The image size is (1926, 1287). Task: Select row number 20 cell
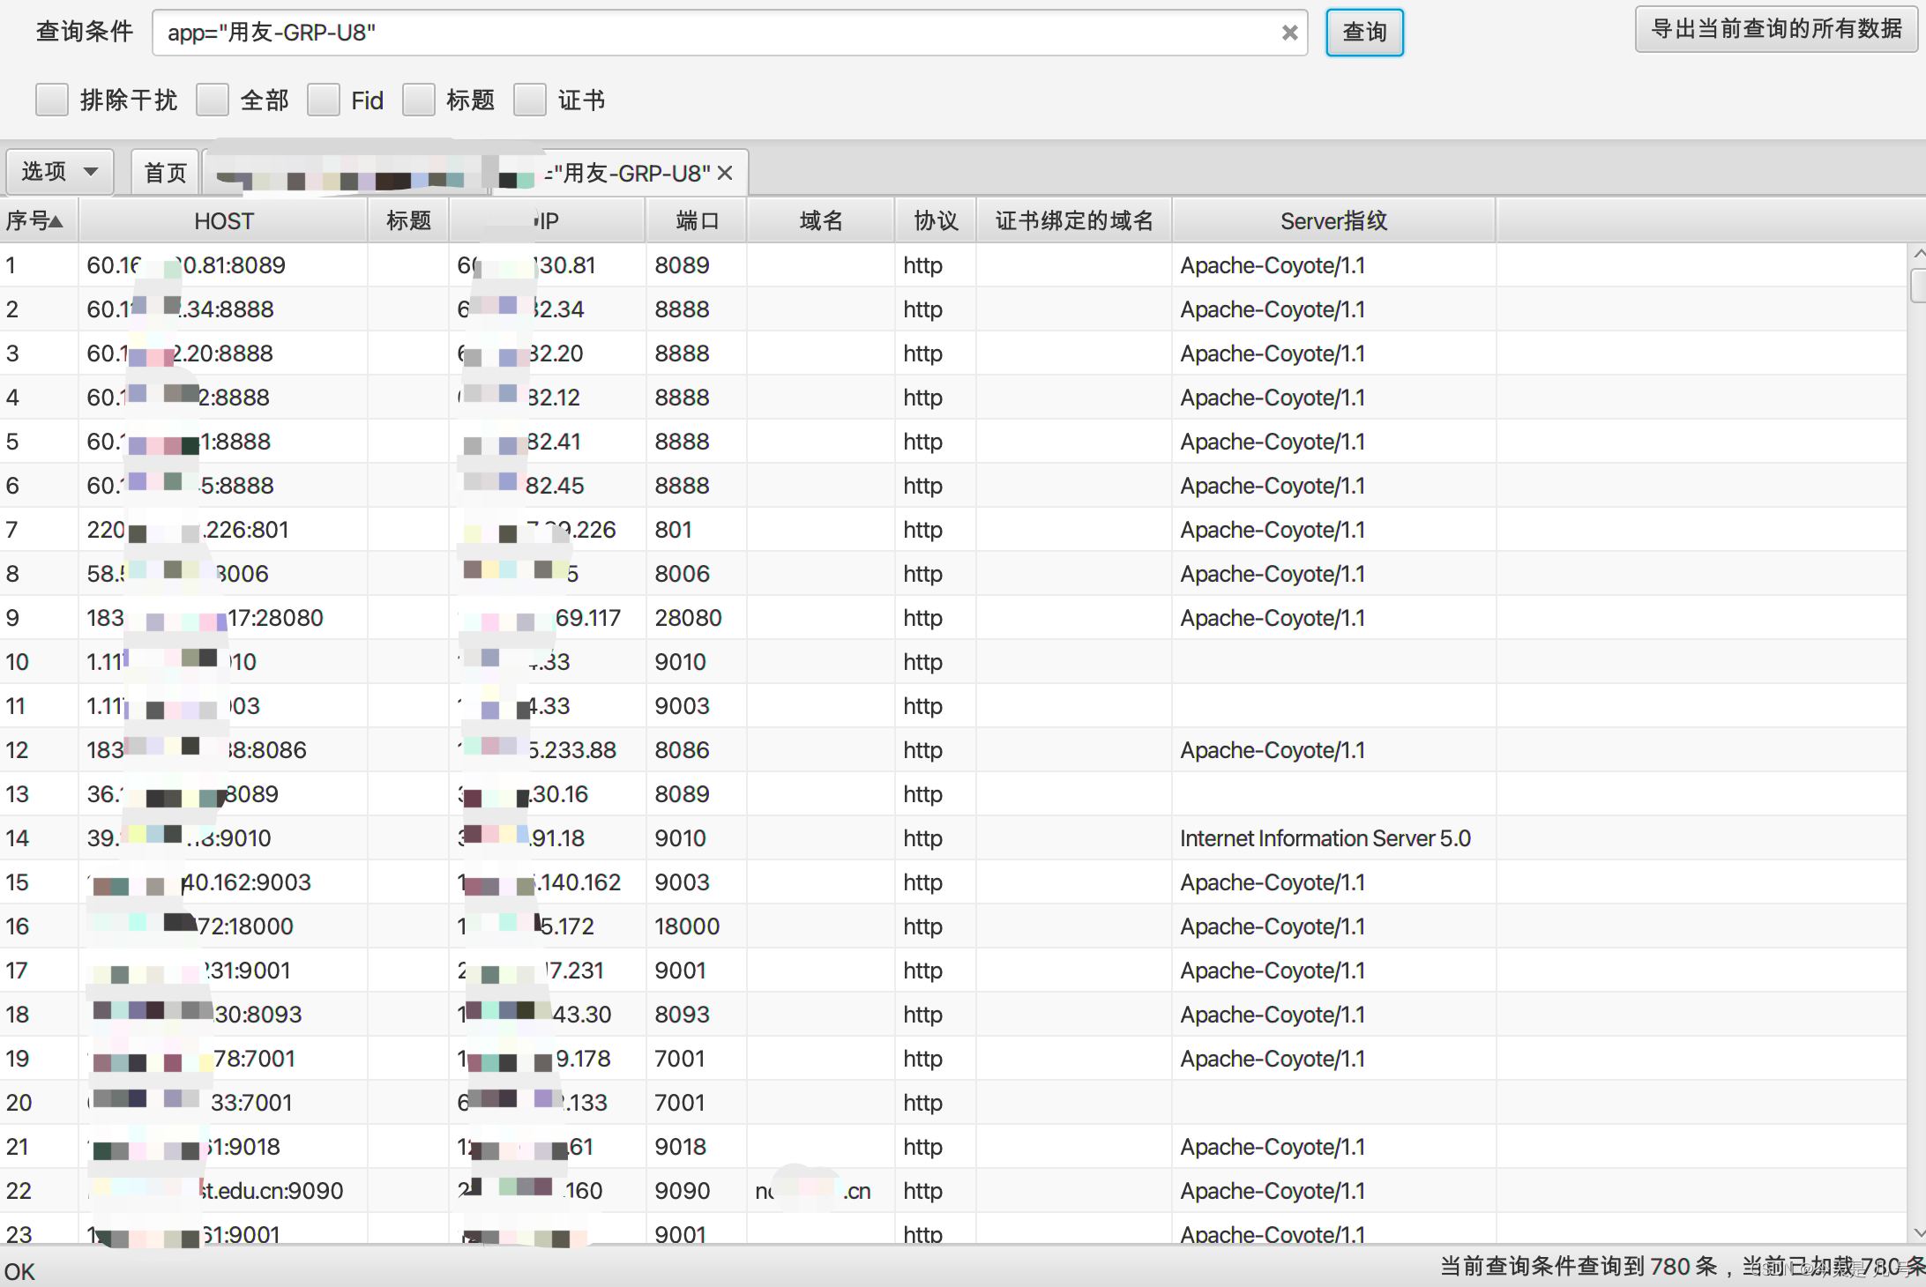point(39,1103)
